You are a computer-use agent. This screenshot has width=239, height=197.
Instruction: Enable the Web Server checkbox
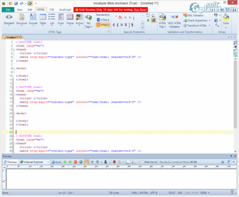point(142,162)
